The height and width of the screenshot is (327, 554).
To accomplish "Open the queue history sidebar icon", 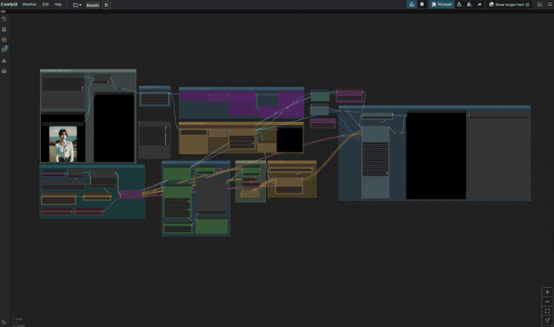I will (4, 19).
